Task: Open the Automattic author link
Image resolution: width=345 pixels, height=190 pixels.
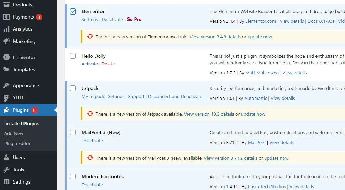Action: pyautogui.click(x=256, y=98)
